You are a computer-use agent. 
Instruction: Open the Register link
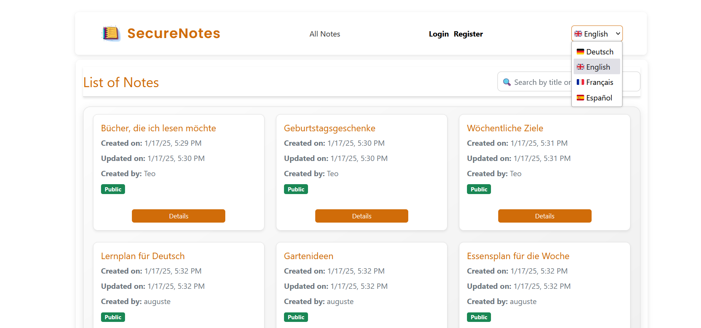(468, 34)
